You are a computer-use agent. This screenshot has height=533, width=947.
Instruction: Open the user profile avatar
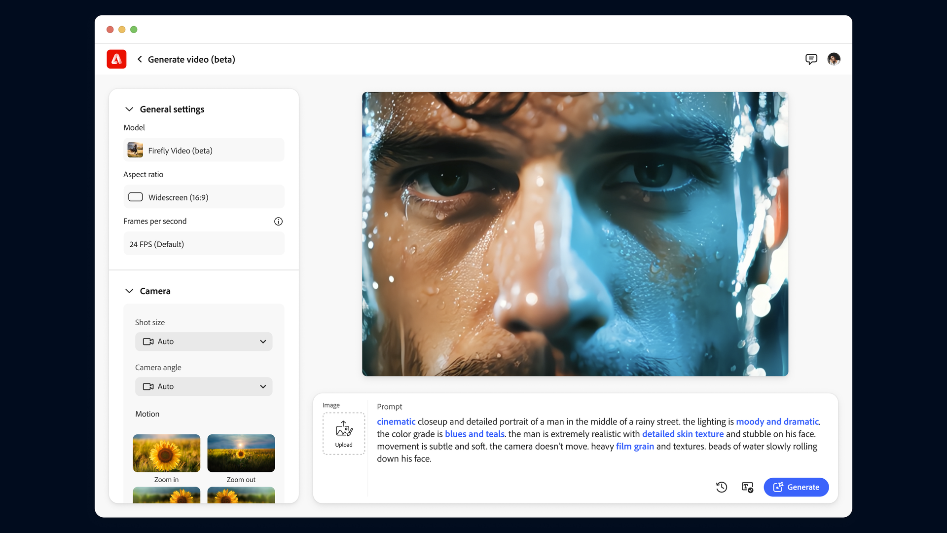pos(834,59)
